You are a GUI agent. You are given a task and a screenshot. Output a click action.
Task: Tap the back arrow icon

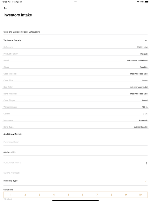tap(5, 8)
